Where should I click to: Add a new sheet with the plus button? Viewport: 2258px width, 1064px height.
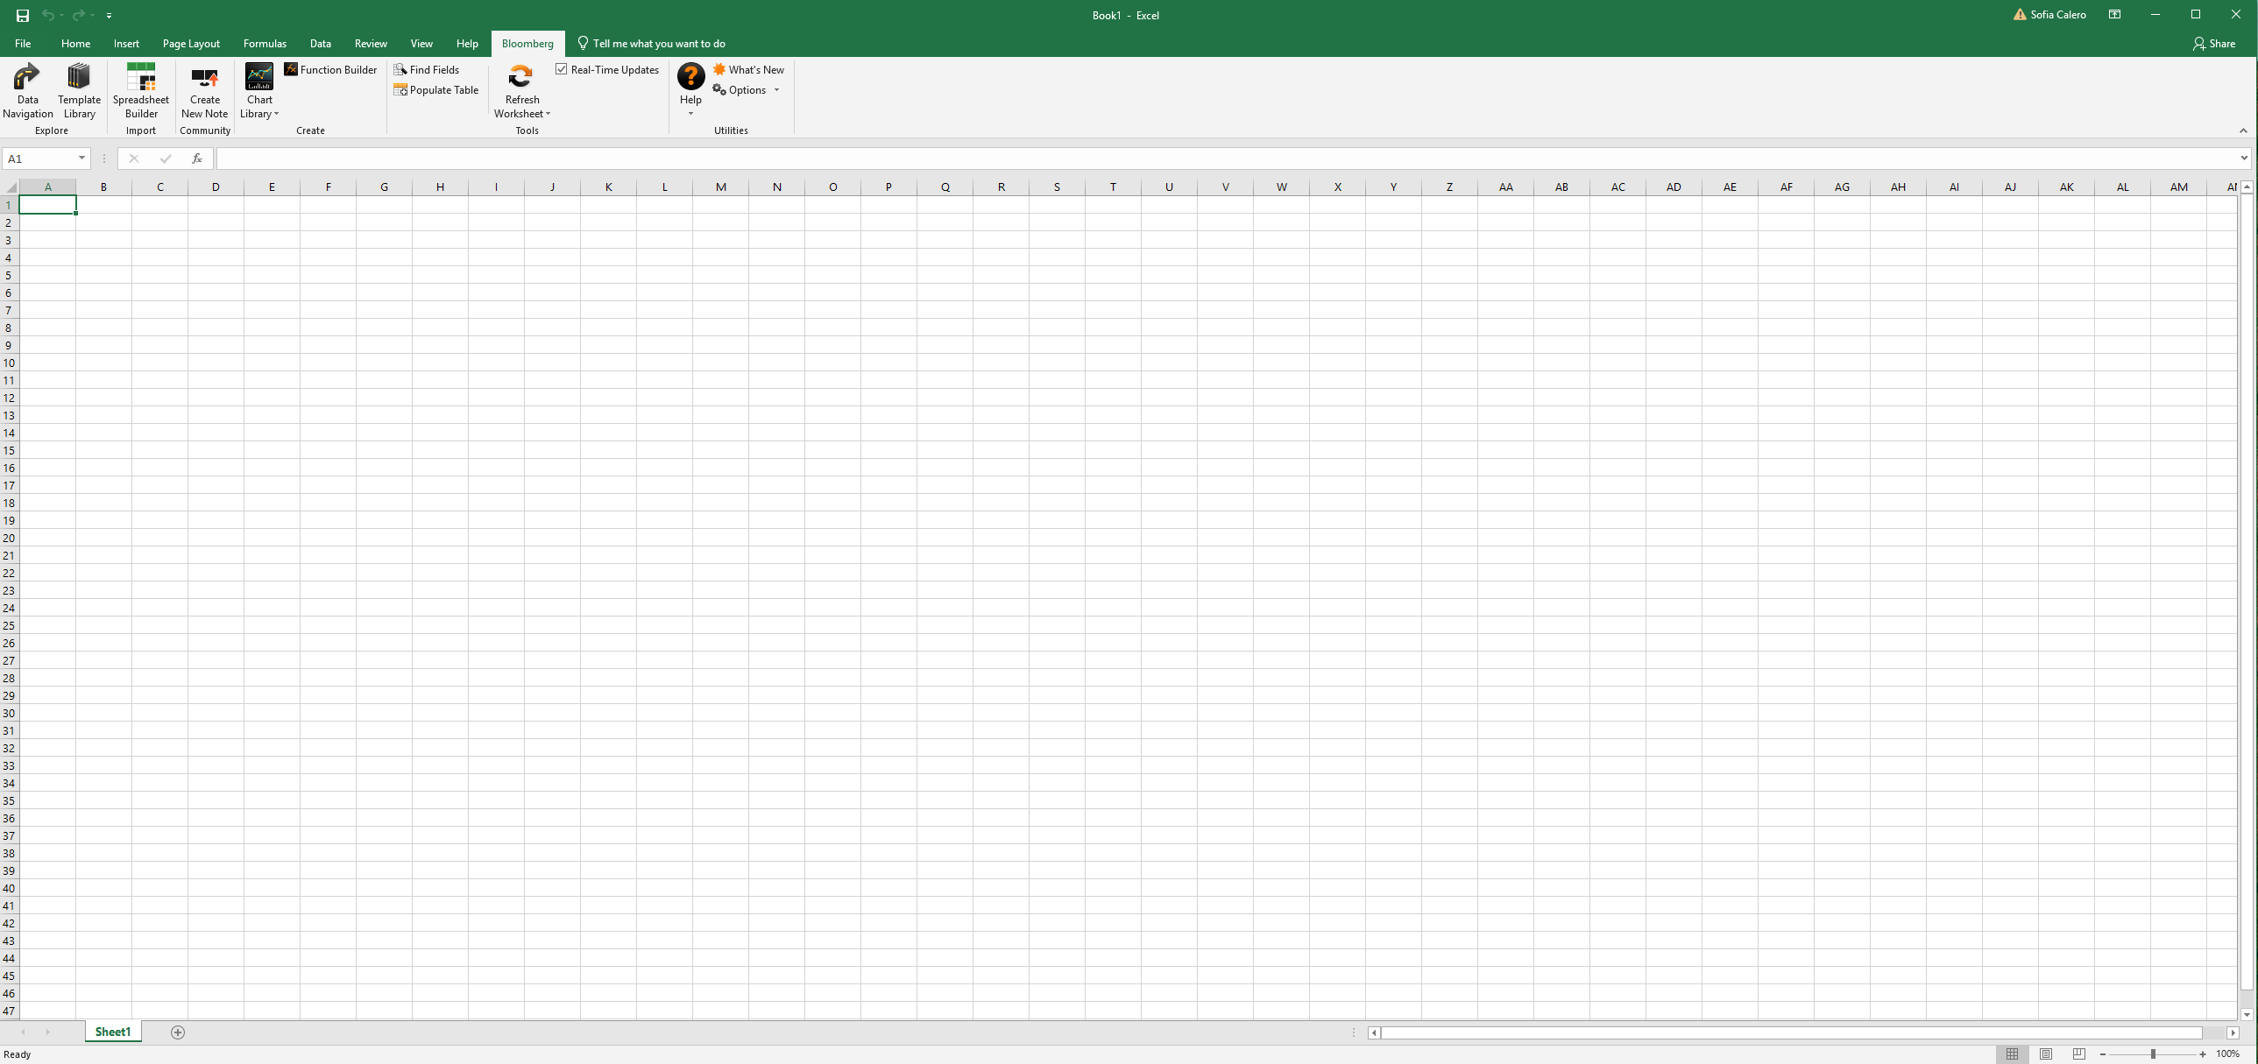tap(177, 1032)
